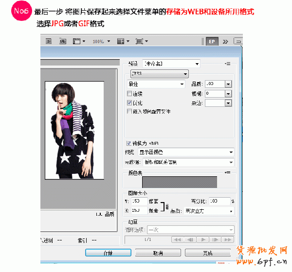Launch Mini Bridge via the Mb icon
The image size is (292, 272).
(x=63, y=42)
